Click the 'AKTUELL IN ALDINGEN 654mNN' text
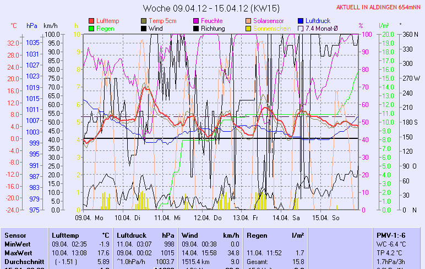 (379, 8)
